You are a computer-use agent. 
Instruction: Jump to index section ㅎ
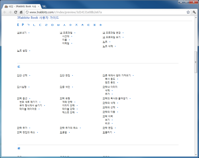101,25
